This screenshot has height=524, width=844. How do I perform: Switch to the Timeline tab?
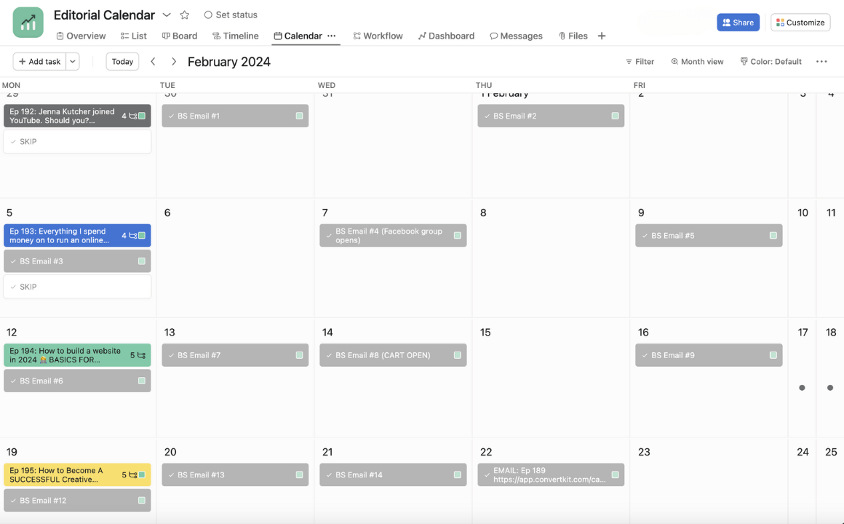point(235,36)
